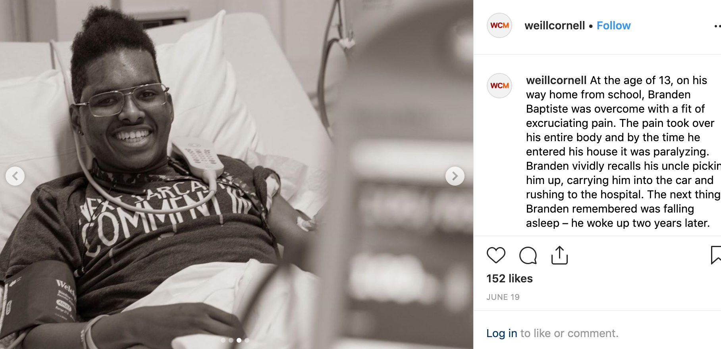This screenshot has width=721, height=349.
Task: Like the post with the heart icon
Action: click(x=496, y=255)
